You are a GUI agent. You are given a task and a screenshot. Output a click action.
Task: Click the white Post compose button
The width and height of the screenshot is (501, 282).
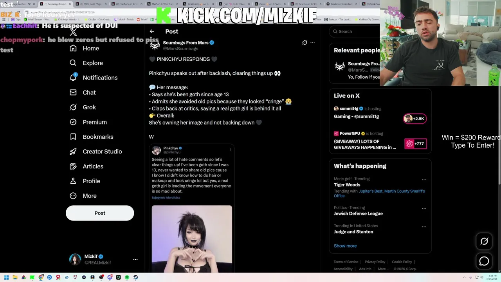tap(100, 213)
